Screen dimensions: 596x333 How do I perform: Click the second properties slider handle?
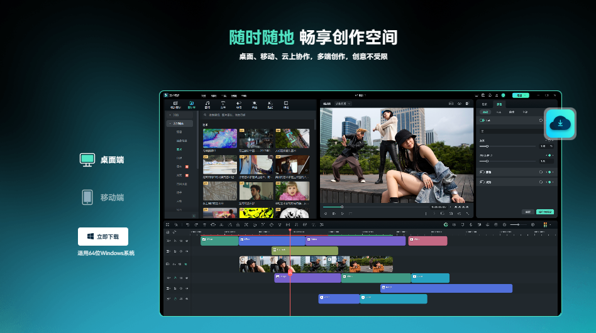(x=487, y=161)
